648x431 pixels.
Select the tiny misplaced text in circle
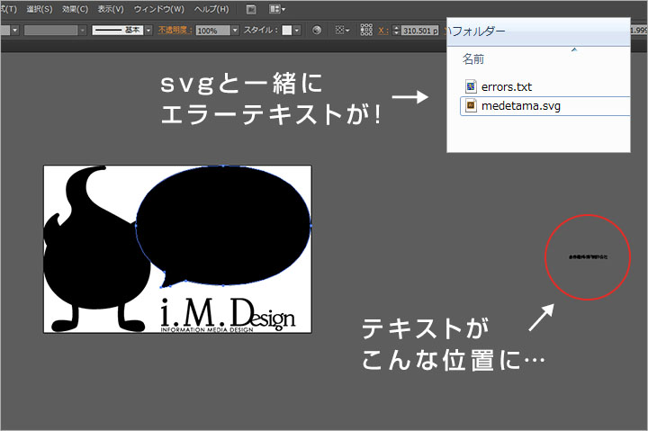pos(588,257)
